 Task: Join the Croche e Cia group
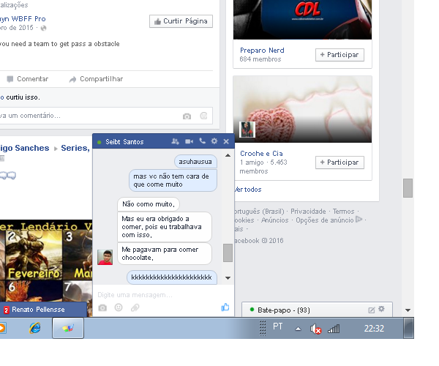click(x=339, y=163)
